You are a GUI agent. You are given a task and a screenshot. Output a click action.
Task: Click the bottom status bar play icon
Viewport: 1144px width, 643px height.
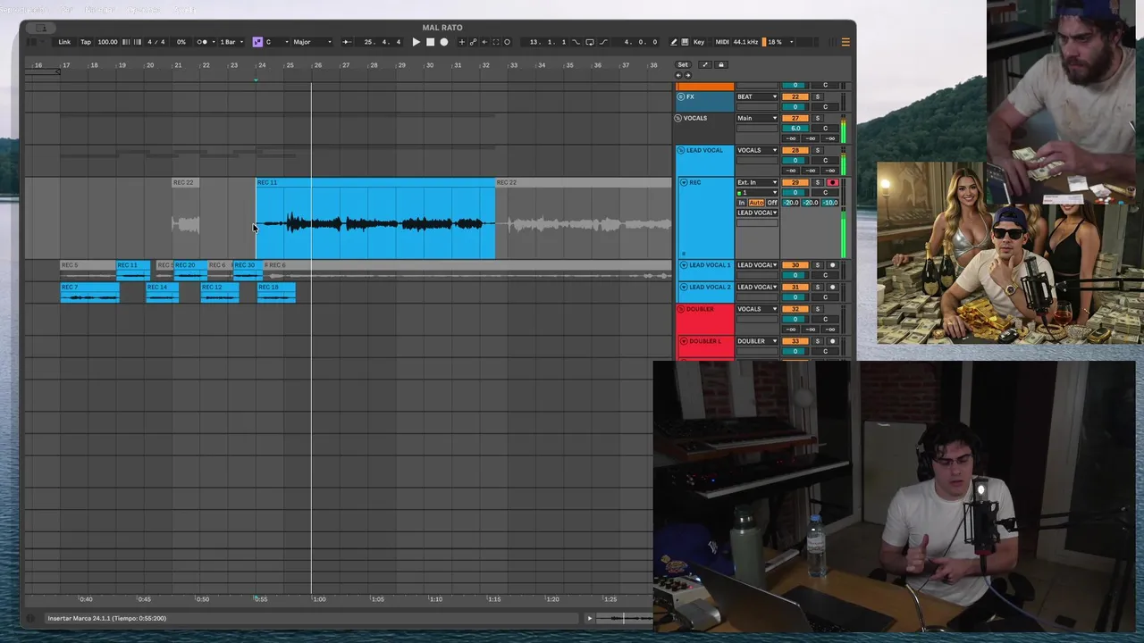(589, 618)
